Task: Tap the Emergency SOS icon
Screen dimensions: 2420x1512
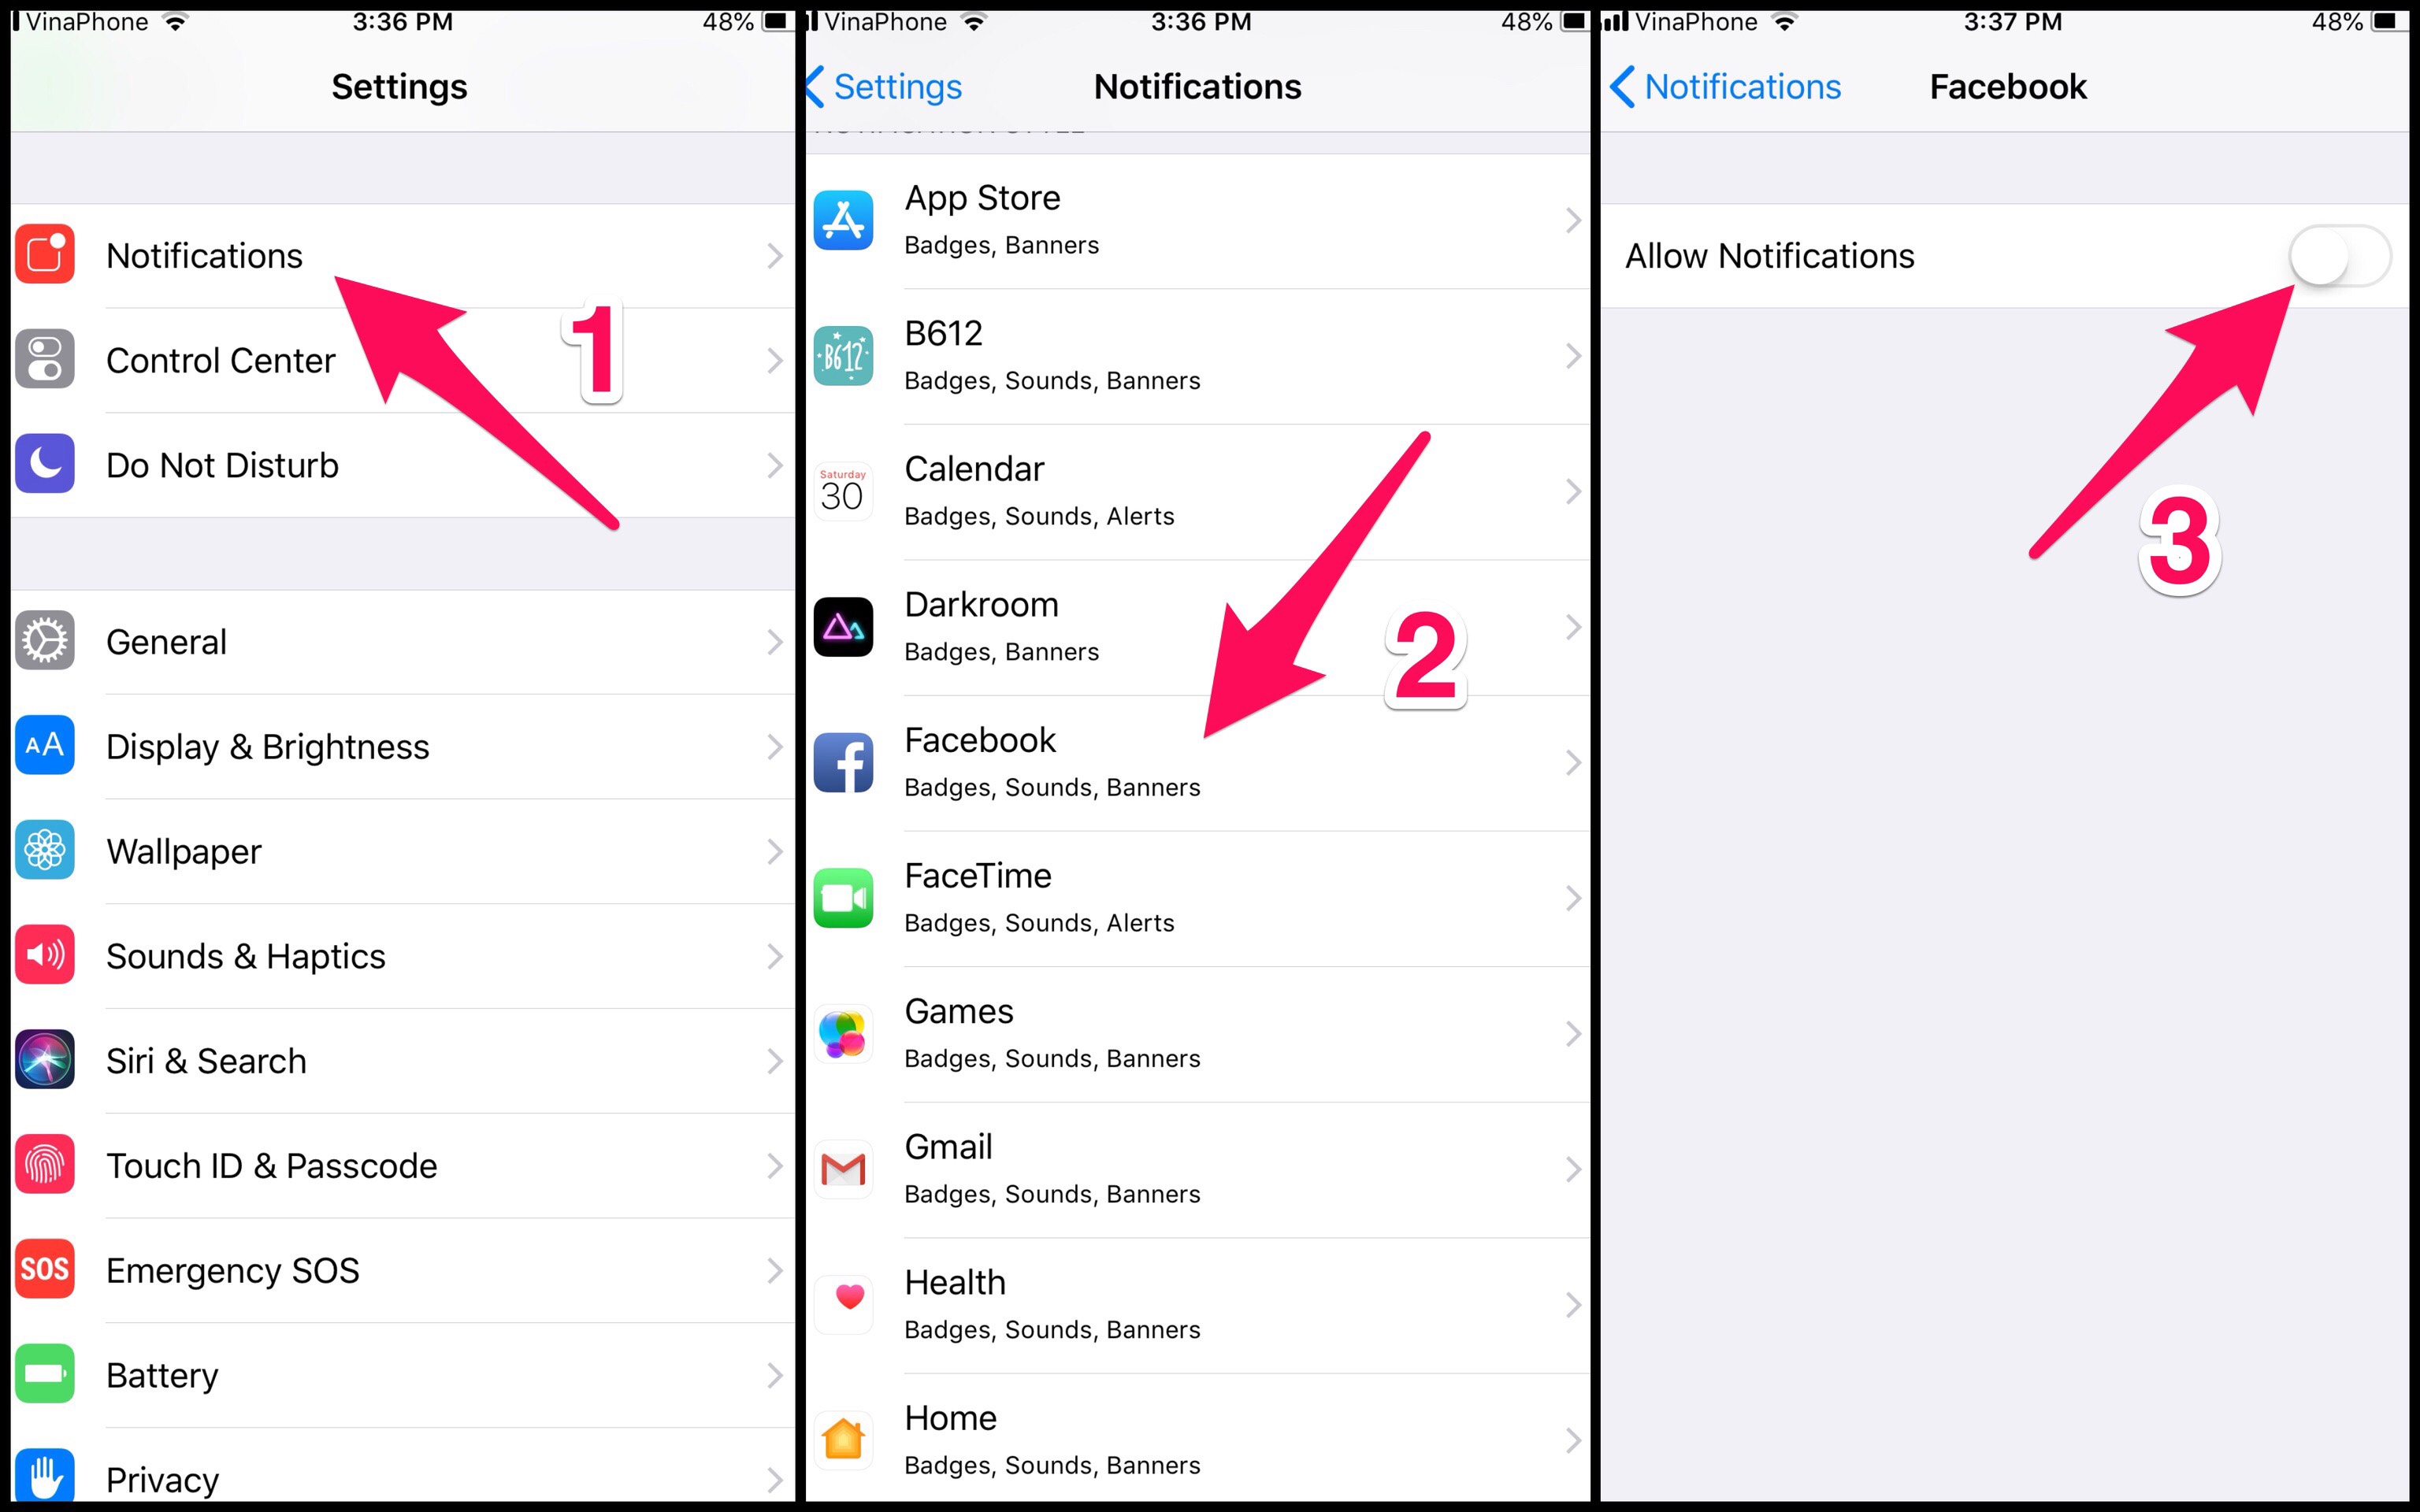Action: [45, 1270]
